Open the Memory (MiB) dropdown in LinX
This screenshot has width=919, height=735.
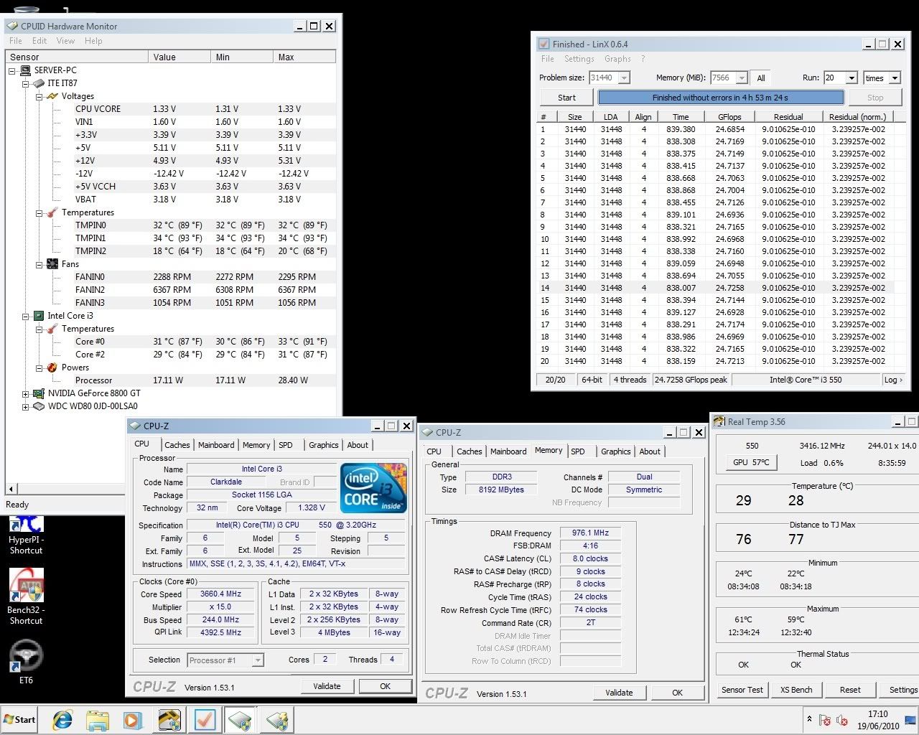742,78
